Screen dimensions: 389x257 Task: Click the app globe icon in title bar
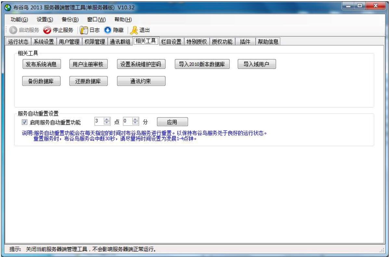pos(8,7)
